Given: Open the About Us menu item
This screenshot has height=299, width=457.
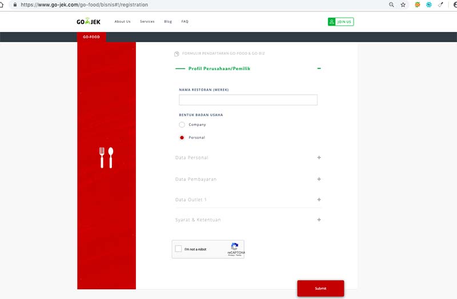Looking at the screenshot, I should point(122,22).
